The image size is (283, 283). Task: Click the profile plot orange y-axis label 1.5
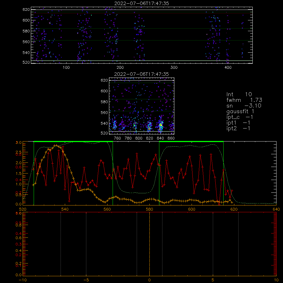pyautogui.click(x=19, y=174)
